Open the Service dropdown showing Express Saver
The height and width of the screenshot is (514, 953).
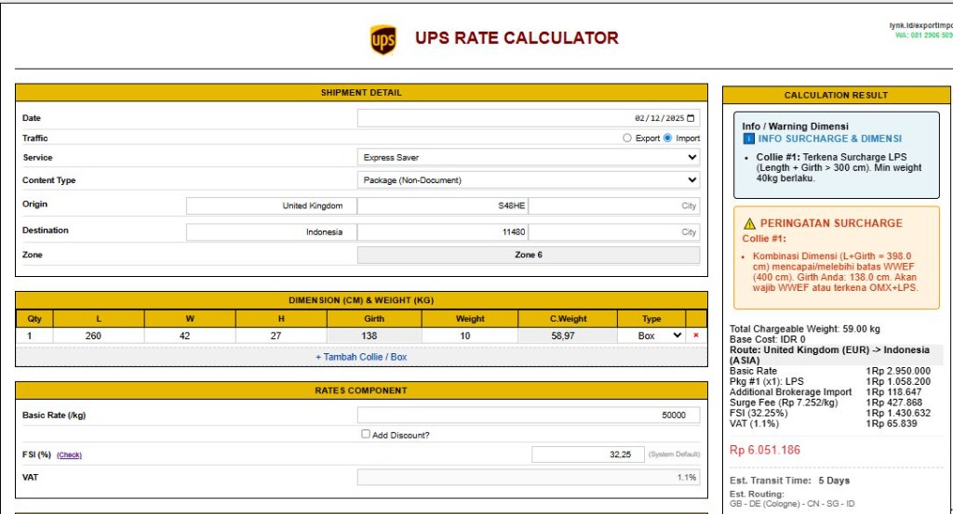528,158
